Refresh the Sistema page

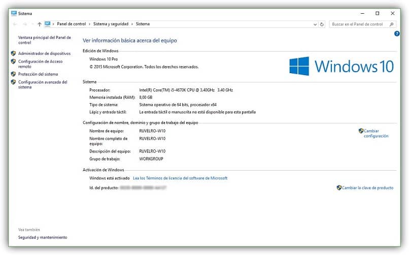(x=322, y=24)
